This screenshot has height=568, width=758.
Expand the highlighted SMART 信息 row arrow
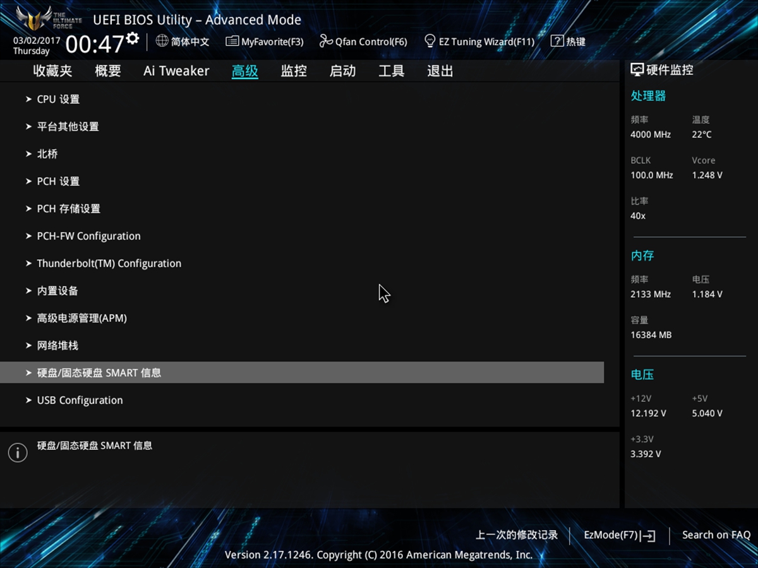pos(29,373)
